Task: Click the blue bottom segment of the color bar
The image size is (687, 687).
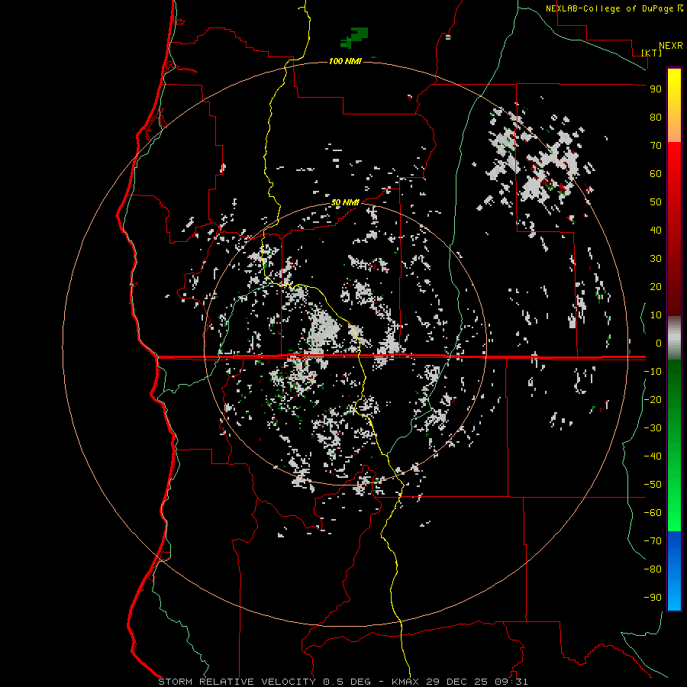Action: [674, 570]
